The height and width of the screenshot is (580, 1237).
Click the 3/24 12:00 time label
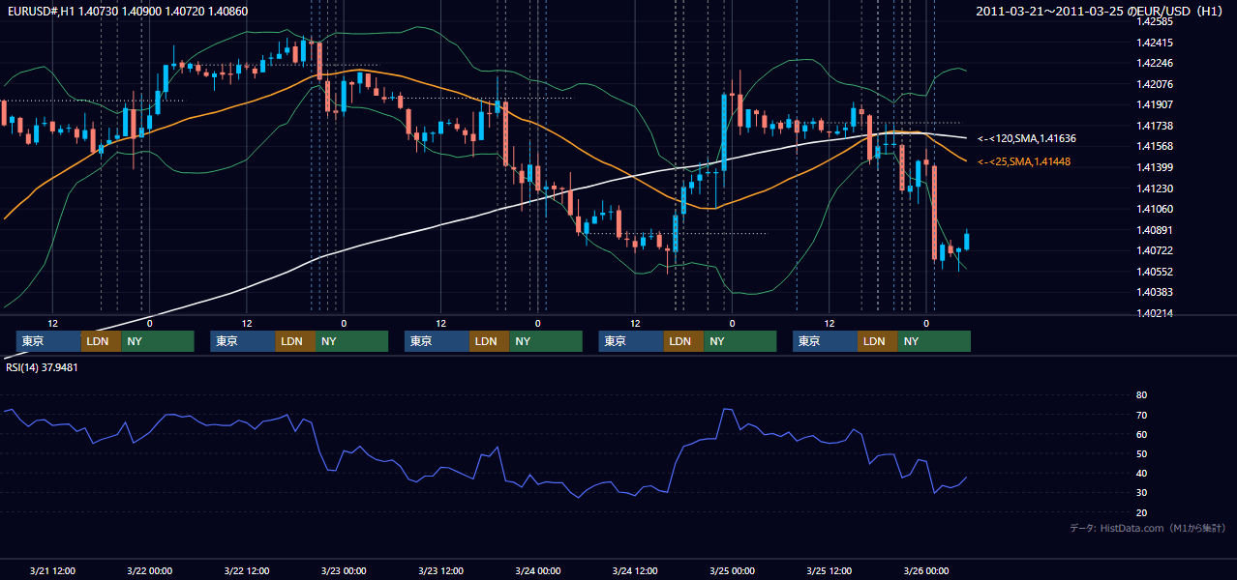point(635,571)
